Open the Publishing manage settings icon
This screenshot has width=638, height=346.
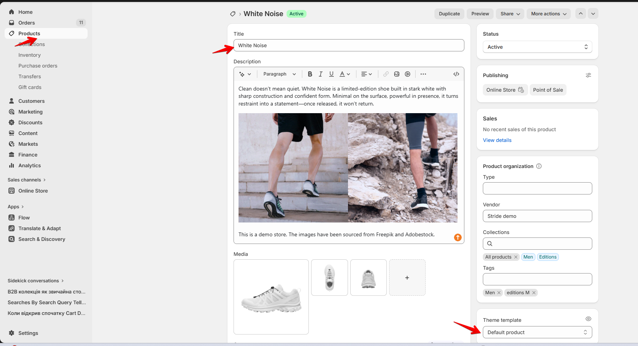[588, 75]
